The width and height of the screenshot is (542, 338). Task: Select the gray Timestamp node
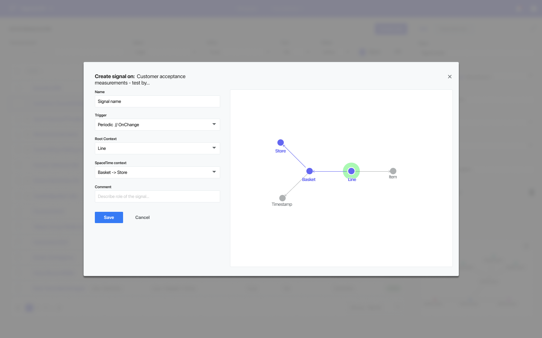tap(282, 198)
